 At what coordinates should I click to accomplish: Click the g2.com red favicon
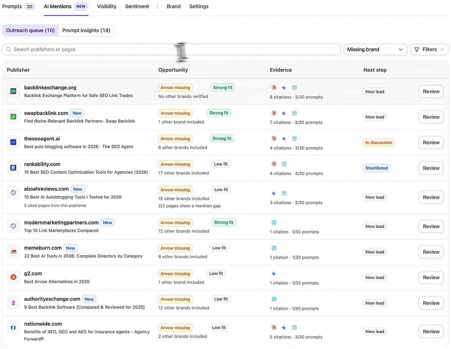13,277
